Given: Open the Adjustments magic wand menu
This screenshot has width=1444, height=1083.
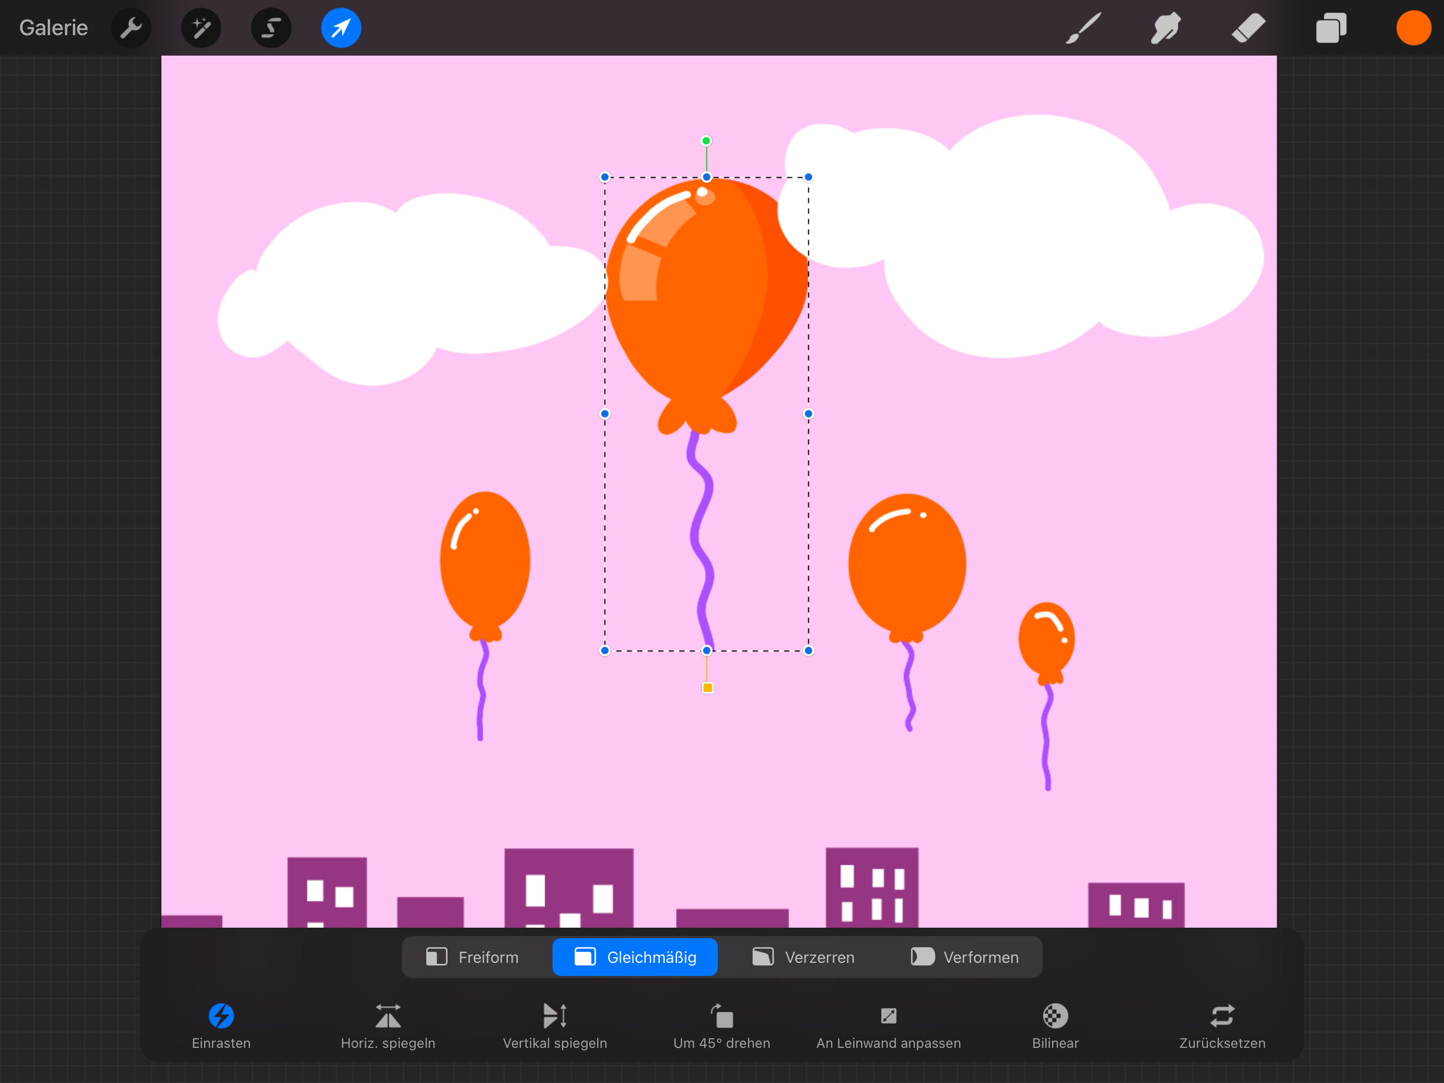Looking at the screenshot, I should click(201, 27).
